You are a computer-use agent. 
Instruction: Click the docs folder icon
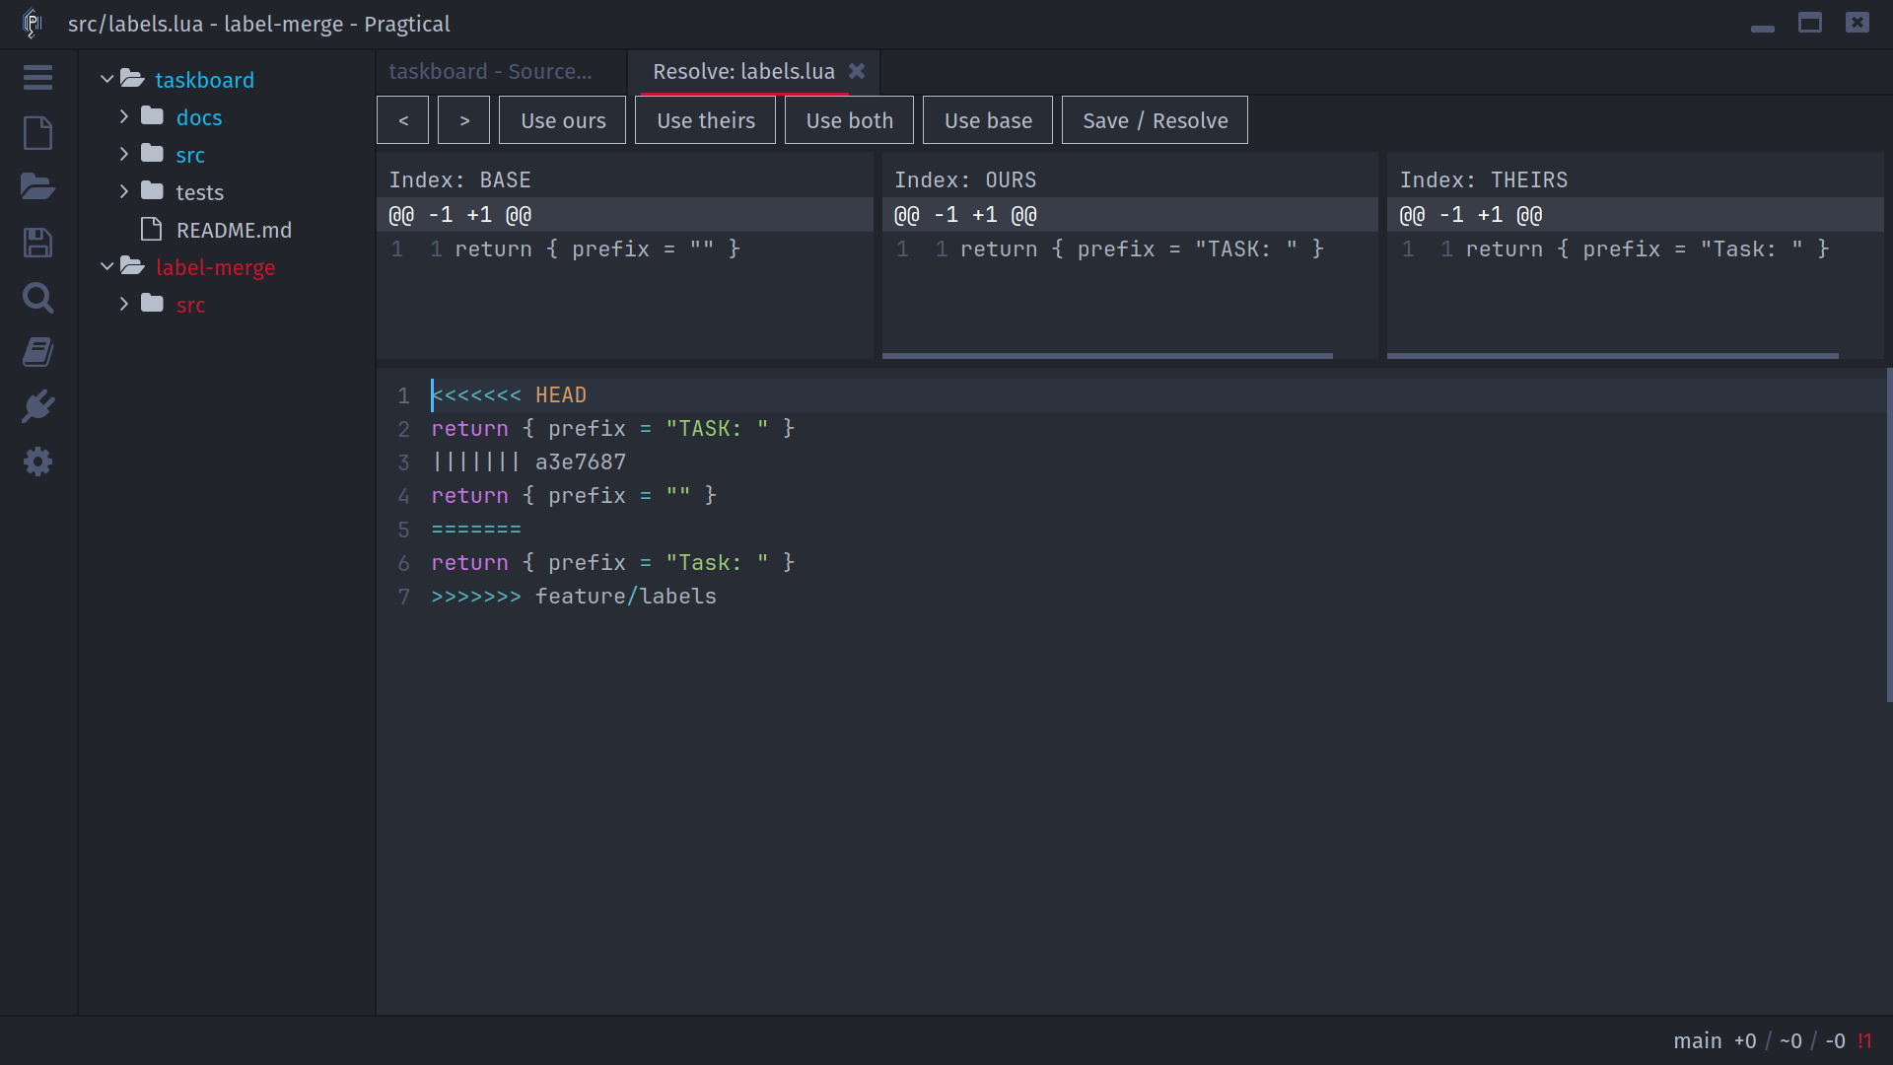(x=152, y=116)
